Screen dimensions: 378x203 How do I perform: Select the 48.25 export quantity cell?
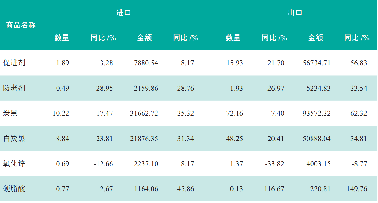pos(235,139)
